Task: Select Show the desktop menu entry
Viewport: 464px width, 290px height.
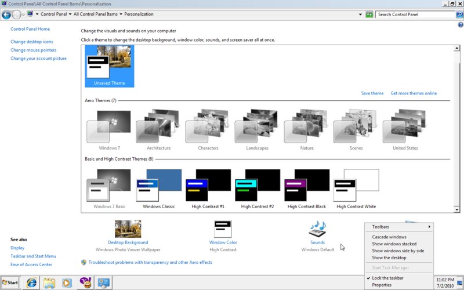Action: coord(389,258)
